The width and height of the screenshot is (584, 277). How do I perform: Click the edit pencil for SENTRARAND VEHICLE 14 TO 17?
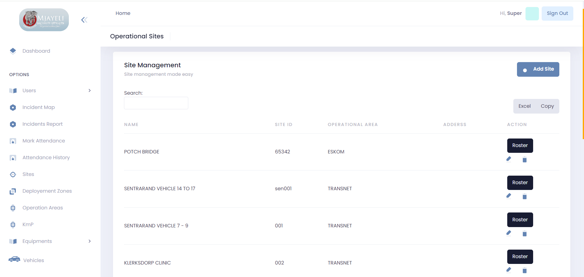tap(508, 196)
